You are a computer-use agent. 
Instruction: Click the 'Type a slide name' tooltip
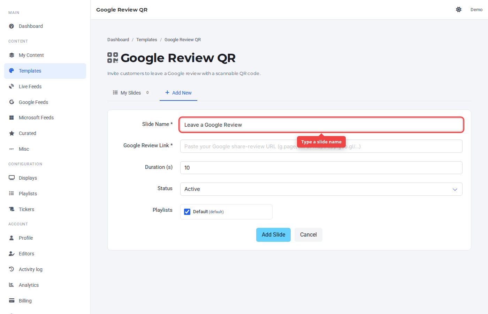pos(321,142)
